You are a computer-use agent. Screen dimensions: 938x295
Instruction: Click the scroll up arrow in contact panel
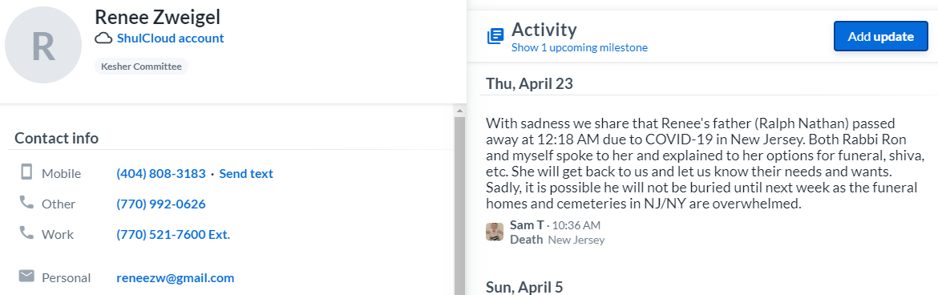click(x=459, y=111)
